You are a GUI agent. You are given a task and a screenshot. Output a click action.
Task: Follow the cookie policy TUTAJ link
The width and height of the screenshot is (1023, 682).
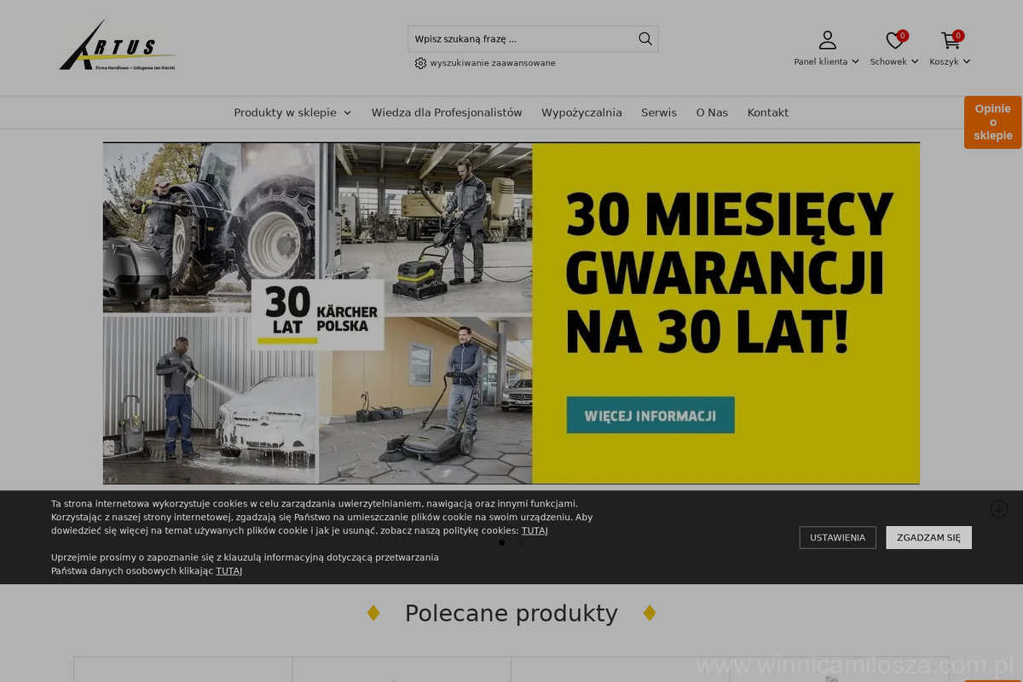click(x=535, y=530)
